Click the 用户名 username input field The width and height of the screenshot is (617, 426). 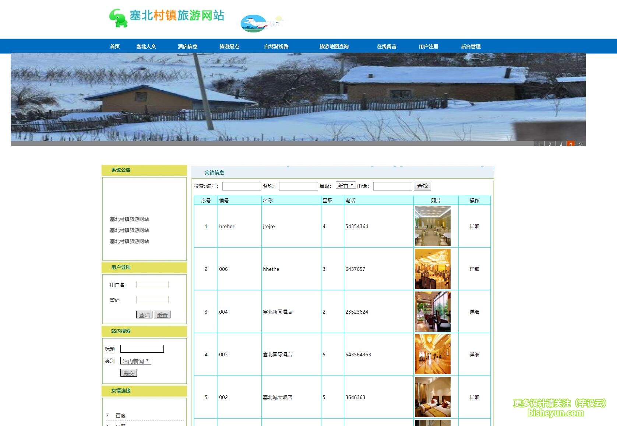tap(152, 284)
